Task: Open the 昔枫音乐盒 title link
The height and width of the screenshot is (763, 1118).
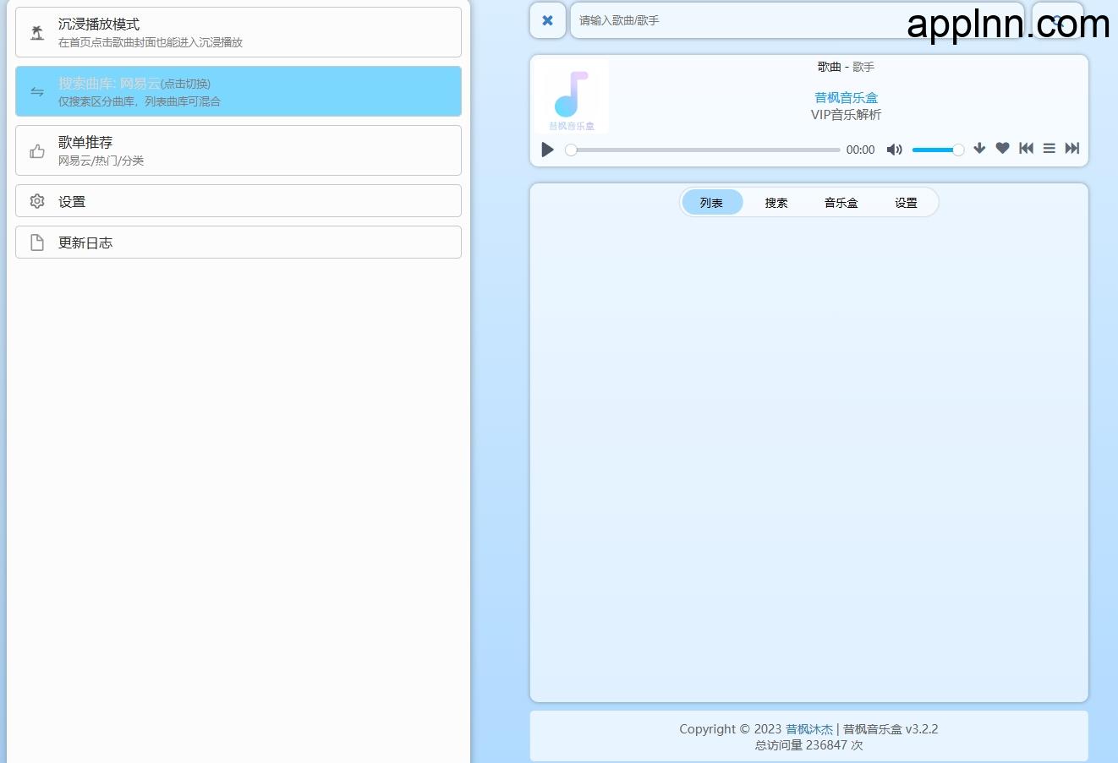Action: pyautogui.click(x=847, y=98)
